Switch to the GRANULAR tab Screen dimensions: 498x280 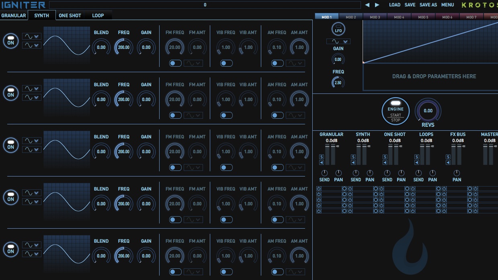(14, 15)
